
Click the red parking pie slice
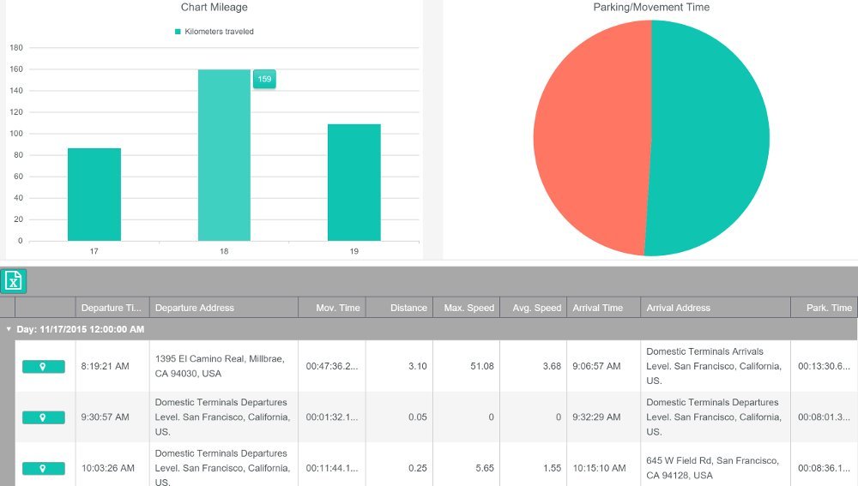(x=591, y=138)
